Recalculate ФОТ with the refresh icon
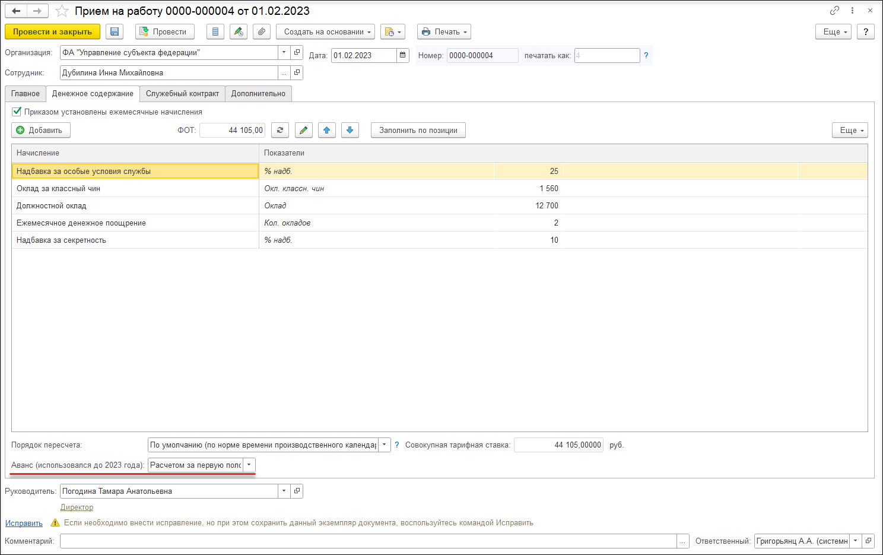Image resolution: width=883 pixels, height=555 pixels. click(280, 130)
